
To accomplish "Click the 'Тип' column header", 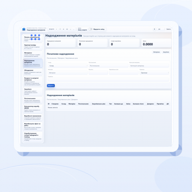I will coord(110,104).
